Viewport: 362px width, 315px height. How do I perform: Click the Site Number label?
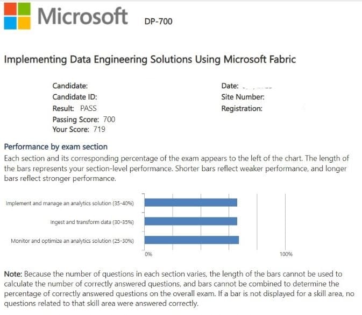point(243,97)
